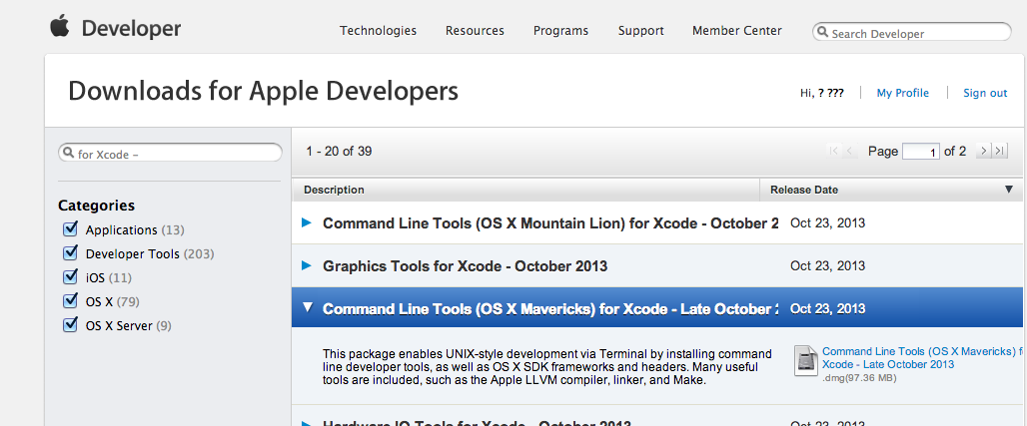Select Graphics Tools for Xcode title
This screenshot has width=1027, height=426.
[465, 266]
